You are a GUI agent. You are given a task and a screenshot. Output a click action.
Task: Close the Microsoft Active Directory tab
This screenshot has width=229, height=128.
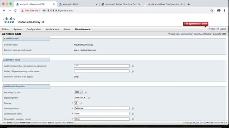(139, 4)
